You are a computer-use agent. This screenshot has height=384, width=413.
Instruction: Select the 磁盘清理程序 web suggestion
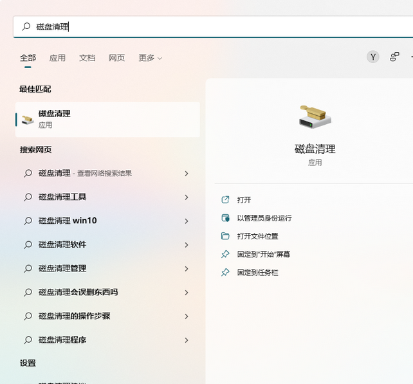pos(107,340)
